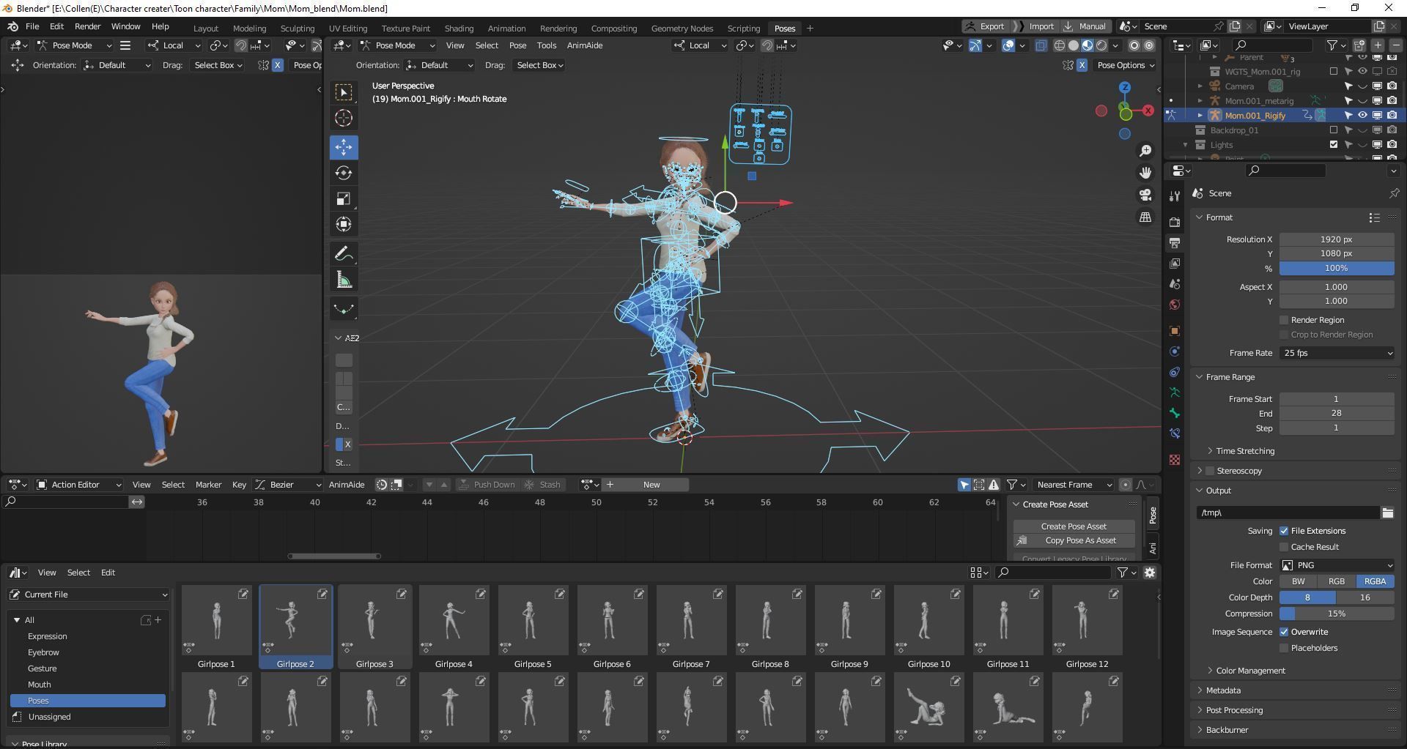Click the Copy Pose As Asset button
Screen dimensions: 1407x749
(1074, 540)
